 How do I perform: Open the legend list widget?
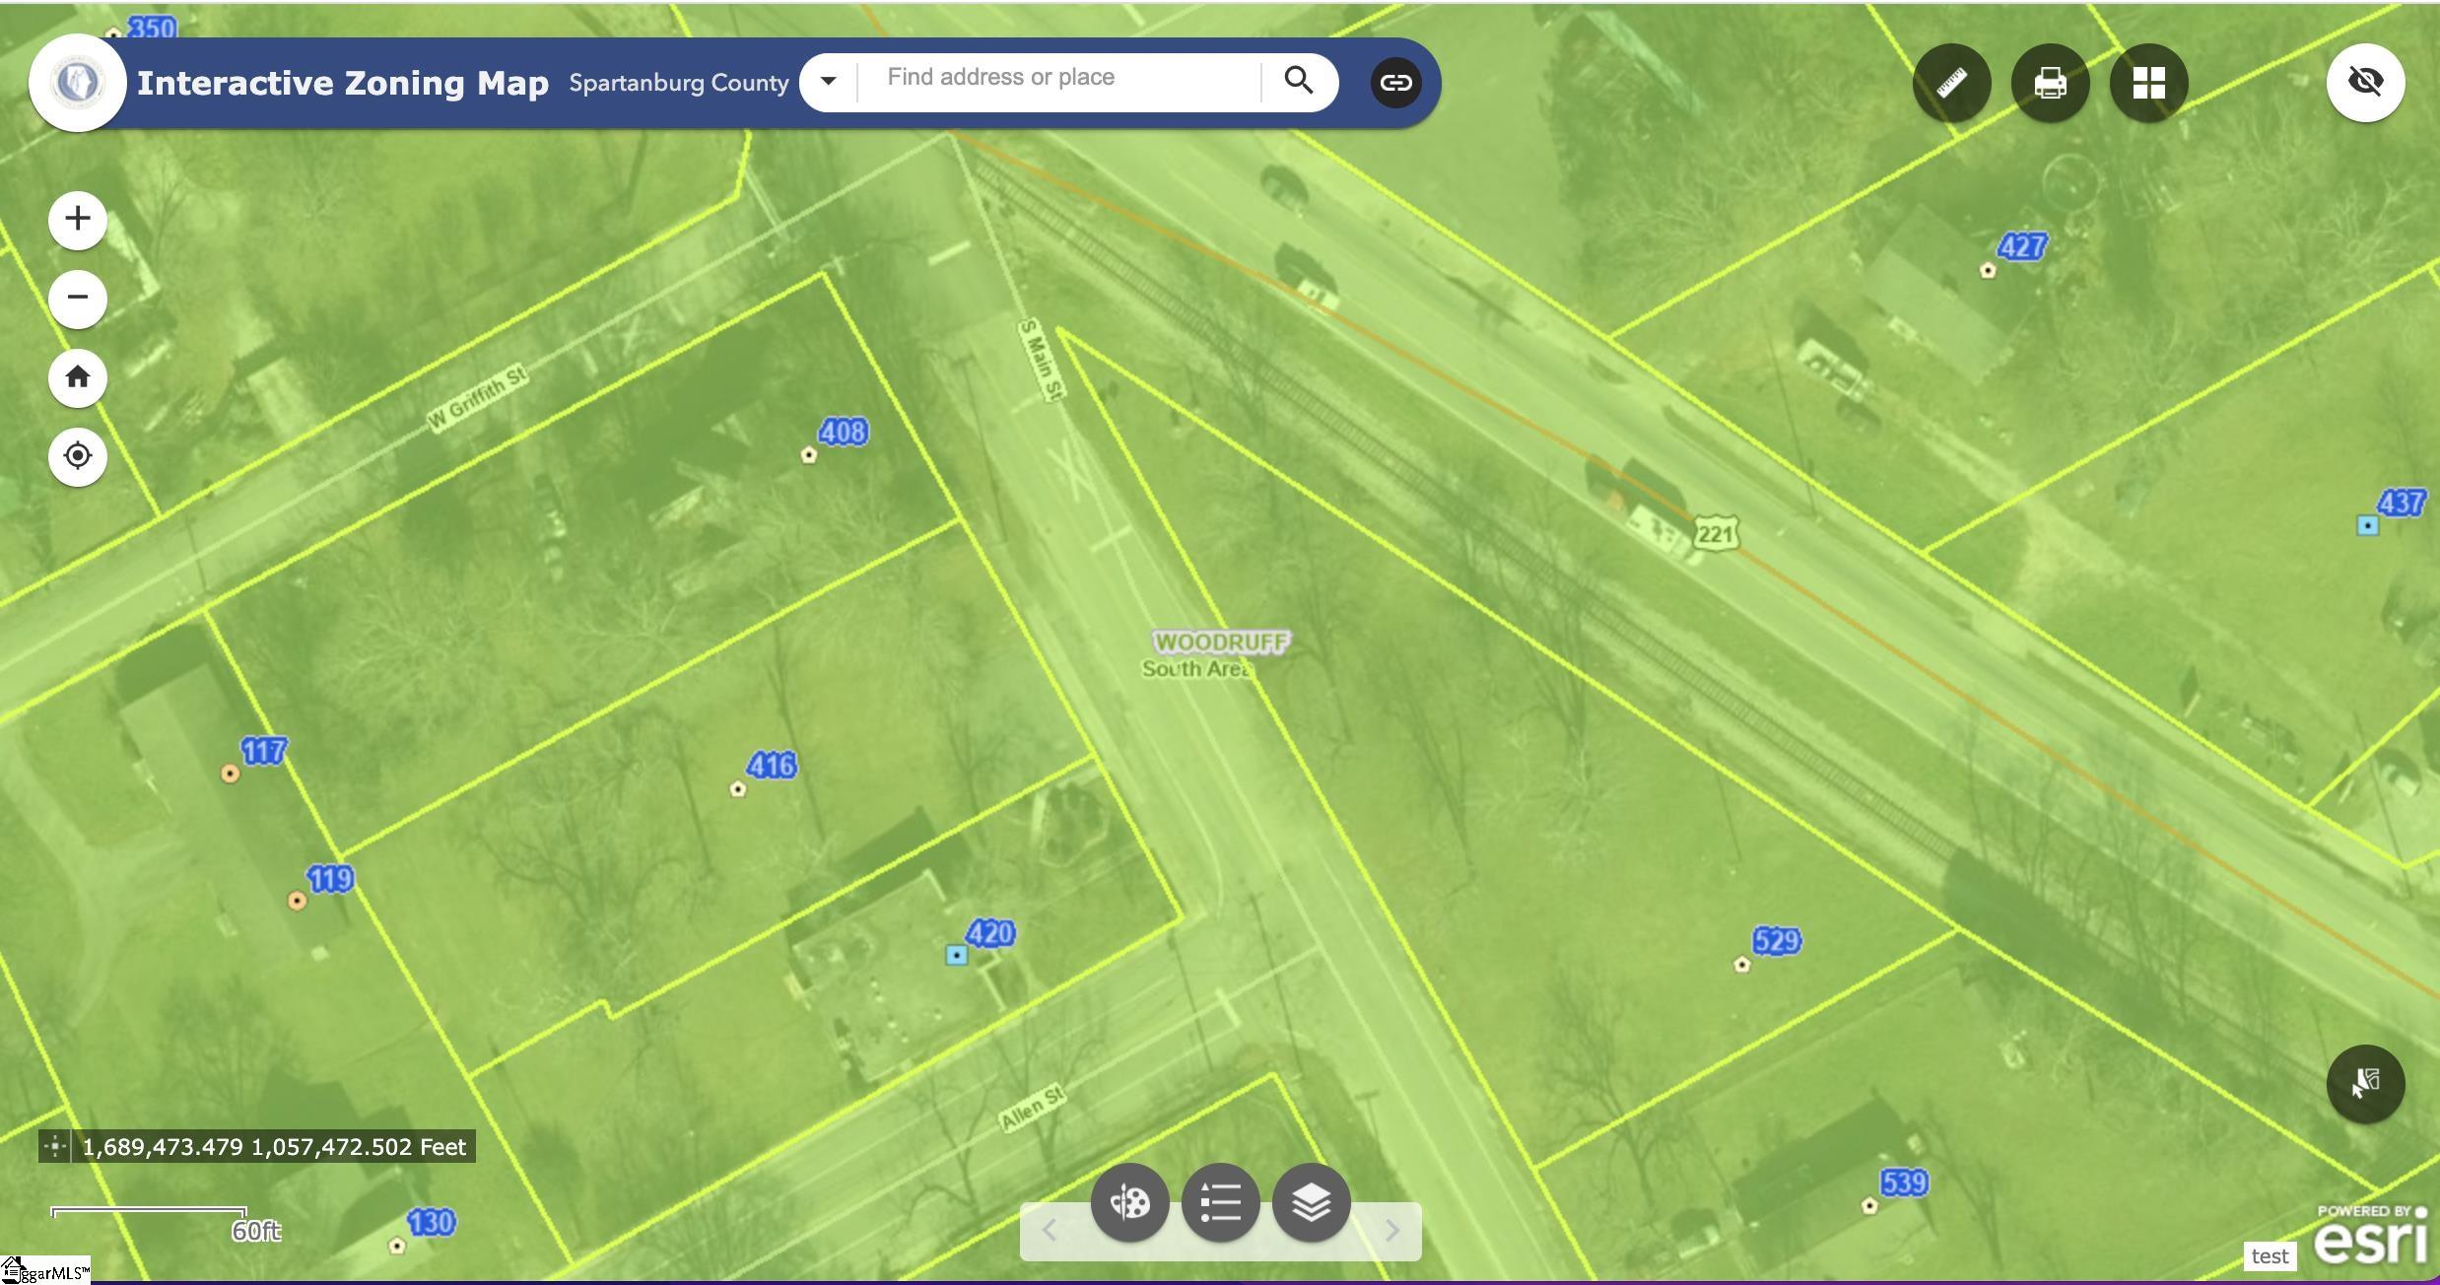pos(1220,1202)
